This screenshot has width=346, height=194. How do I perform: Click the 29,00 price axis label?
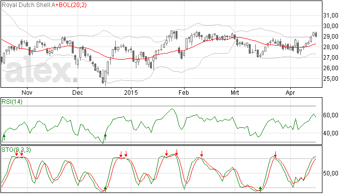click(x=330, y=37)
